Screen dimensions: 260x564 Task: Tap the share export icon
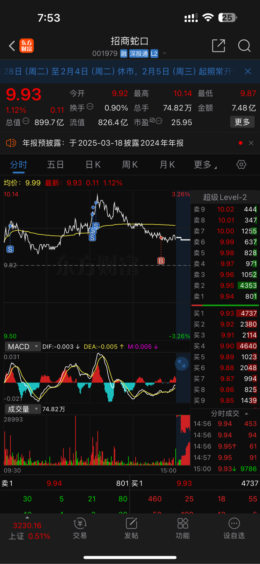click(x=219, y=45)
